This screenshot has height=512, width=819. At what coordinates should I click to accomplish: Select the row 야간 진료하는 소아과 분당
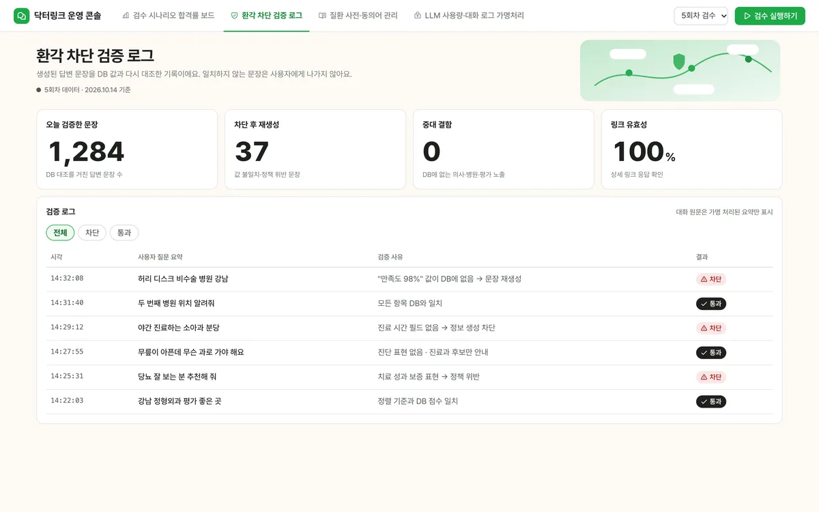point(409,328)
